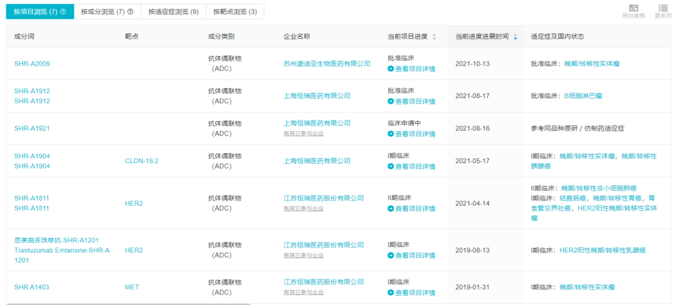Image resolution: width=675 pixels, height=305 pixels.
Task: Click the CLDN-18.2 target link
Action: pyautogui.click(x=142, y=161)
